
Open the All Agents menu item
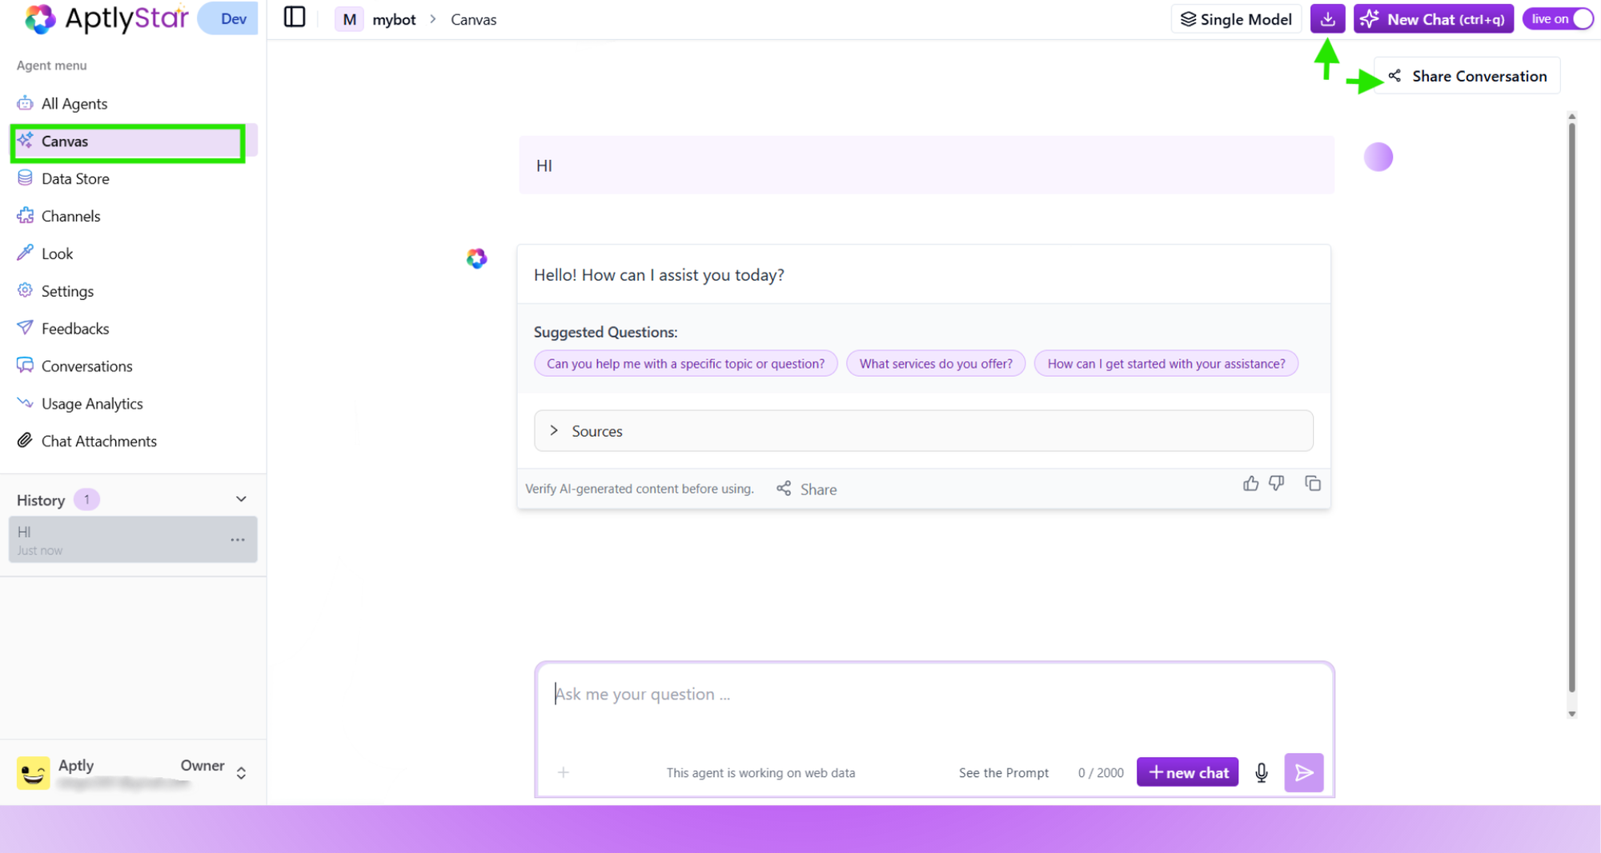pos(74,103)
